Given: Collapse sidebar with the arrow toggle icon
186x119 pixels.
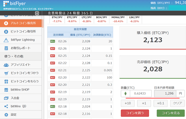Looking at the screenshot, I should click(37, 13).
